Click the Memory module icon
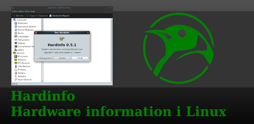 (x=16, y=60)
